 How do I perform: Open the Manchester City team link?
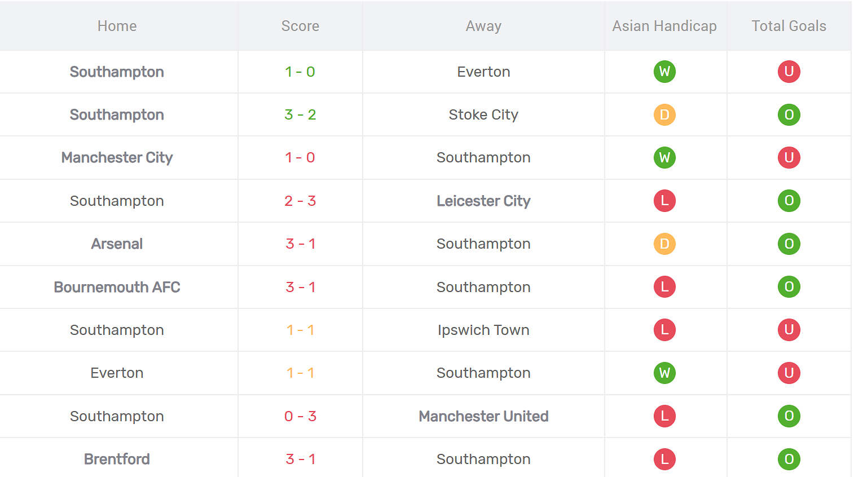pyautogui.click(x=117, y=158)
